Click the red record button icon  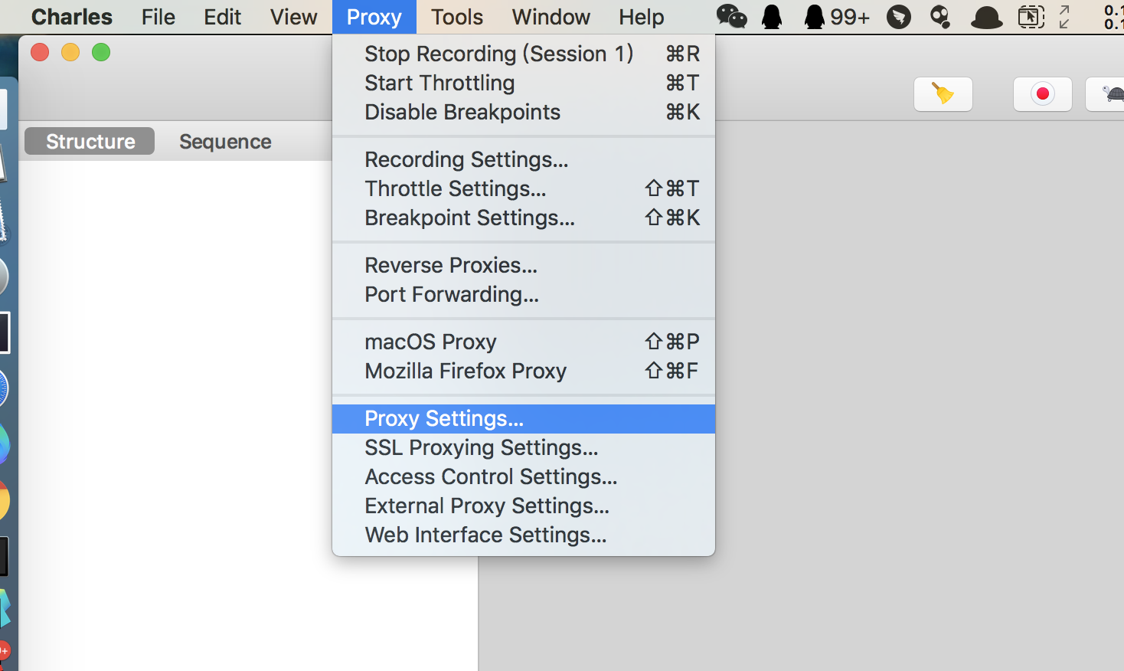1042,94
